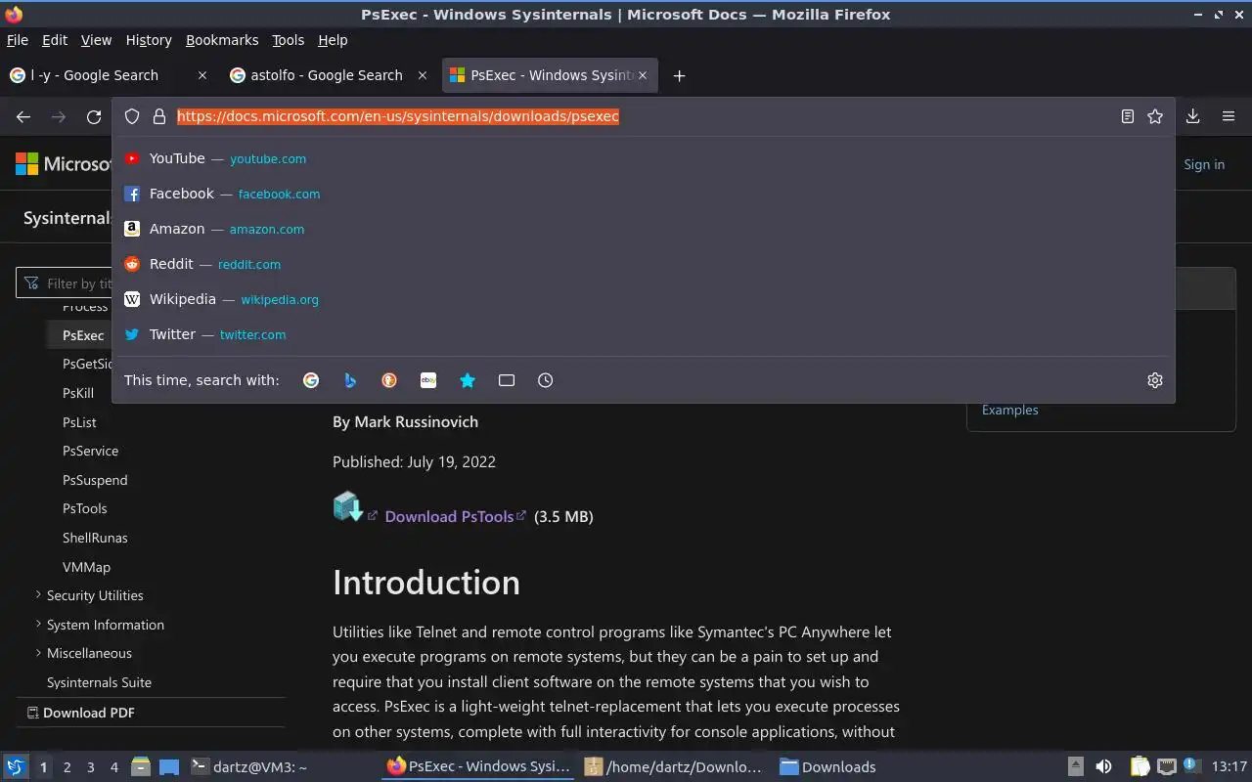This screenshot has width=1252, height=782.
Task: Click the show desktop taskbar icon
Action: [168, 767]
